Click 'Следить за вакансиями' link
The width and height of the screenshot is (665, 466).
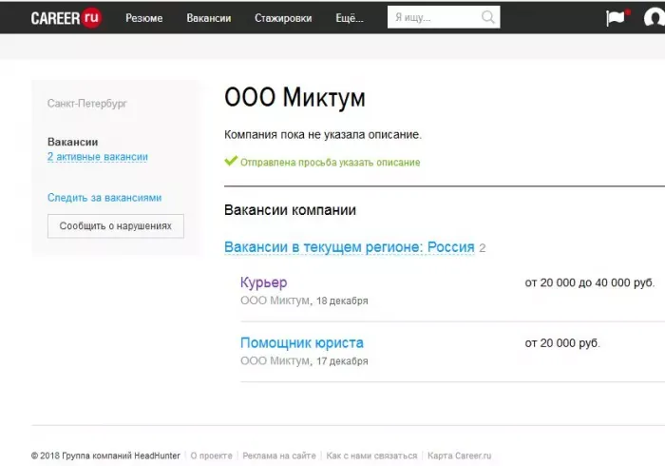(104, 198)
